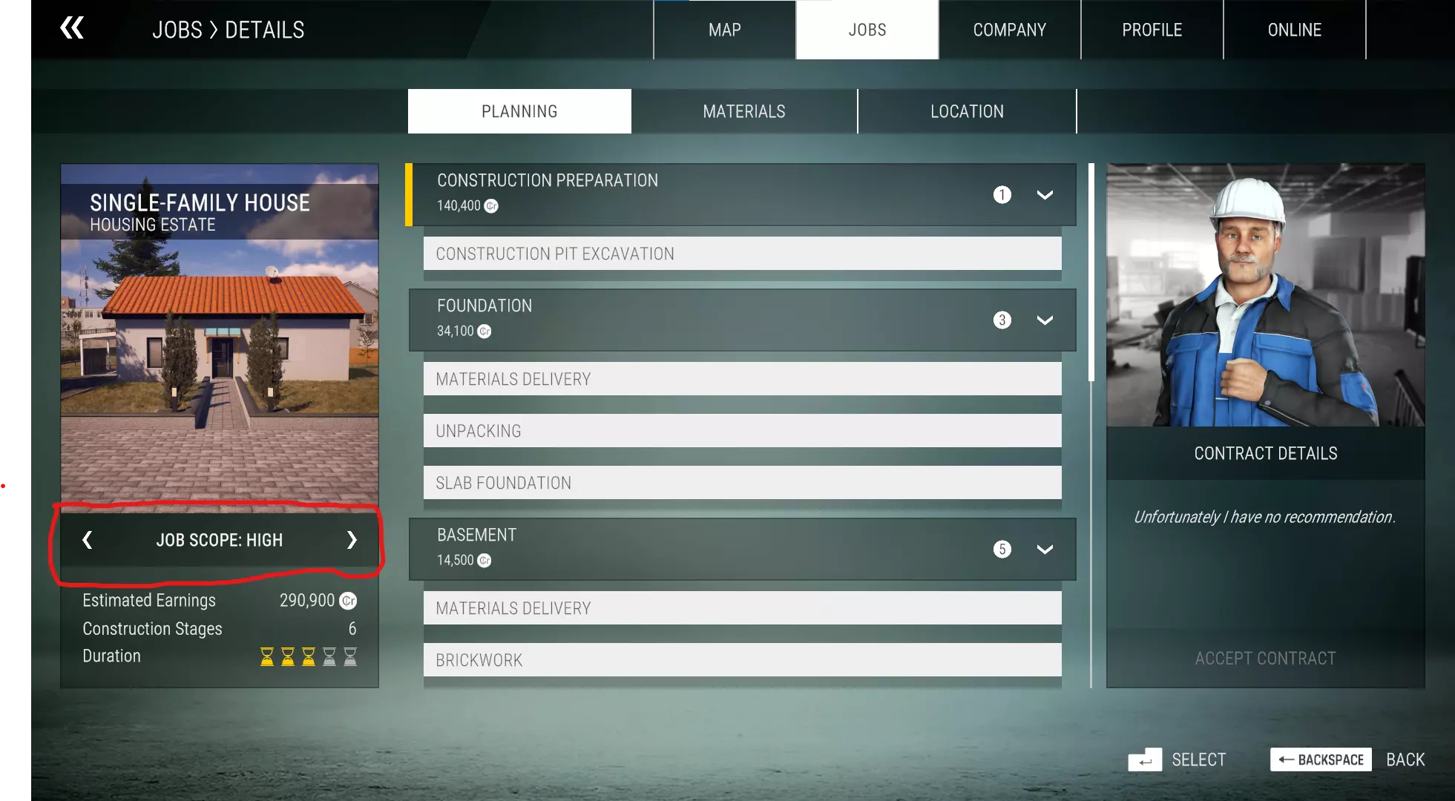The width and height of the screenshot is (1455, 801).
Task: Click the duration hourglass icons
Action: (x=308, y=656)
